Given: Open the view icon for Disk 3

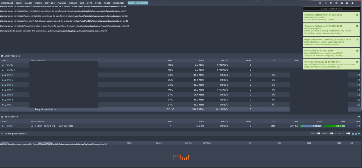Looking at the screenshot, I should point(358,85).
